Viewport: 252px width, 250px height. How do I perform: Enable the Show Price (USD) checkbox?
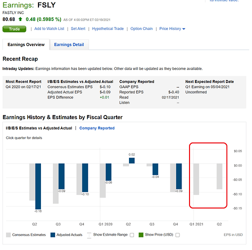click(x=177, y=235)
